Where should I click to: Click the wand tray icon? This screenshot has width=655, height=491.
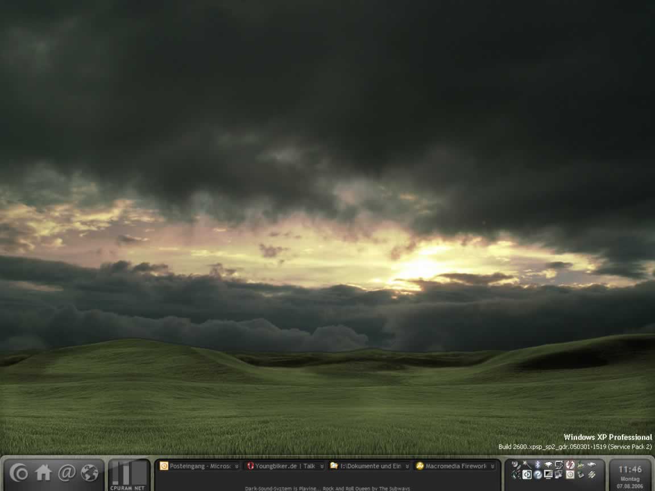pos(527,465)
